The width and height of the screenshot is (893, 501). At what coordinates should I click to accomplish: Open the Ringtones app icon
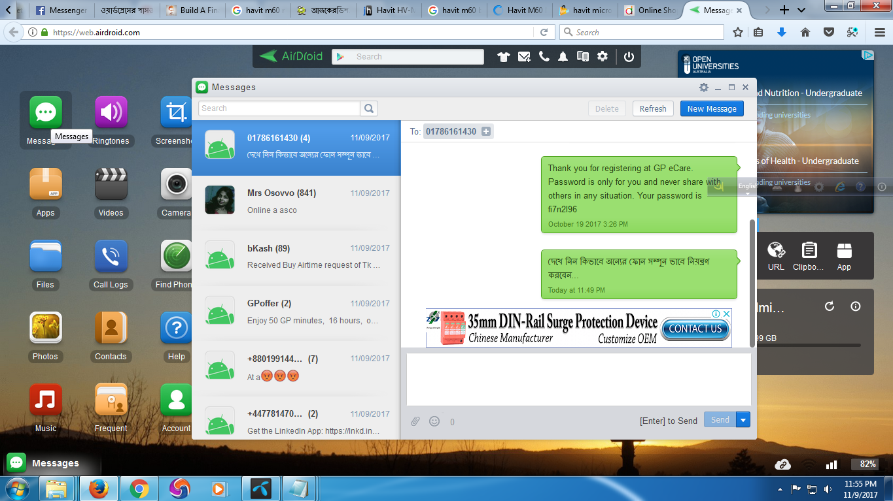[111, 112]
